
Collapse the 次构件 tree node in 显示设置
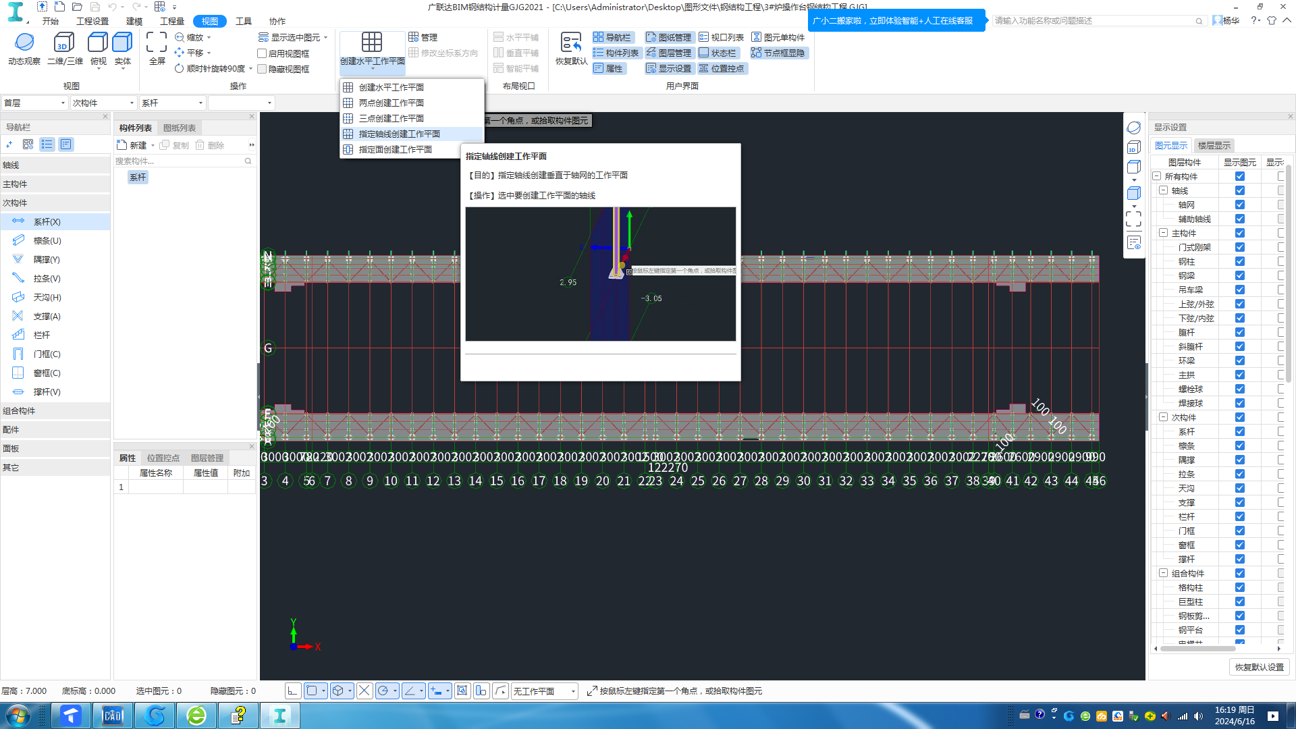1163,417
